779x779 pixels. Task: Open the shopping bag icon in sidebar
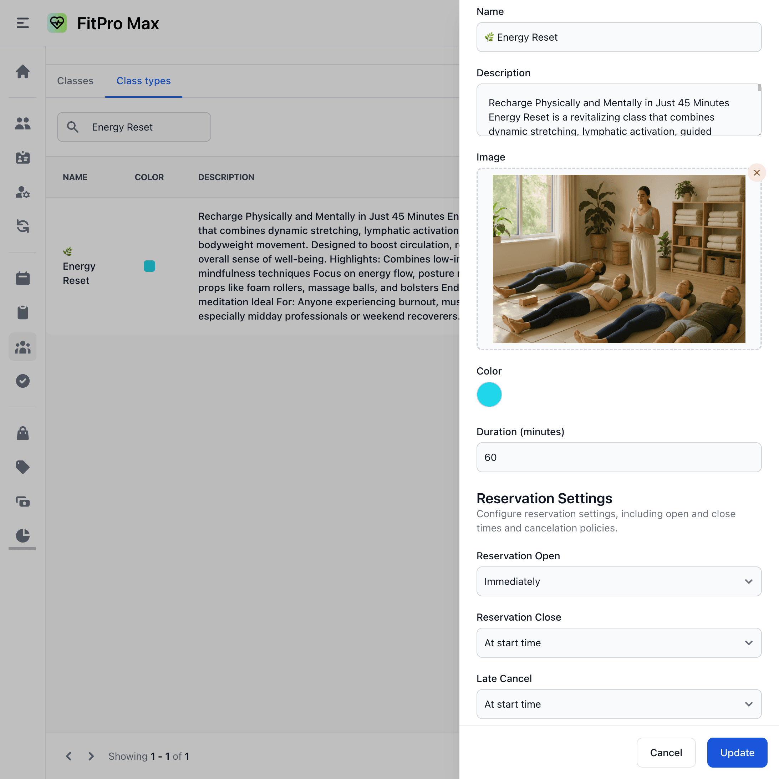click(23, 433)
